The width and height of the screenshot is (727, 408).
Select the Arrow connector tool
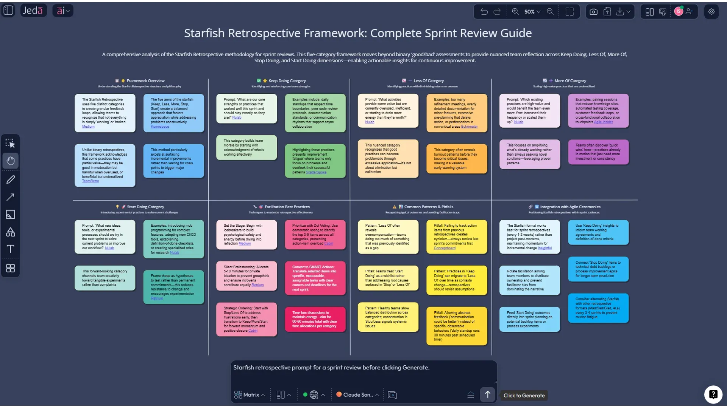(x=10, y=197)
